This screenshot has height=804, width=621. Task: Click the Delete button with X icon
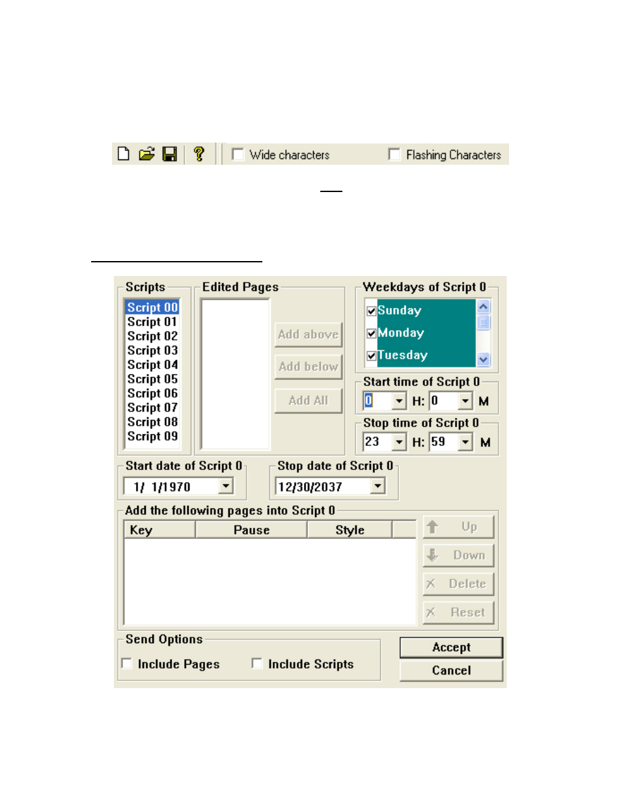click(458, 584)
